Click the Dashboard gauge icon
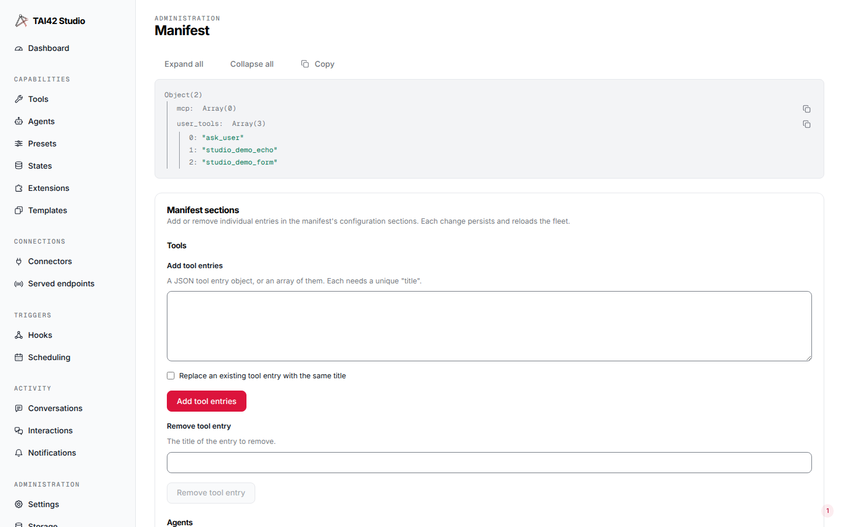The image size is (843, 527). tap(19, 49)
